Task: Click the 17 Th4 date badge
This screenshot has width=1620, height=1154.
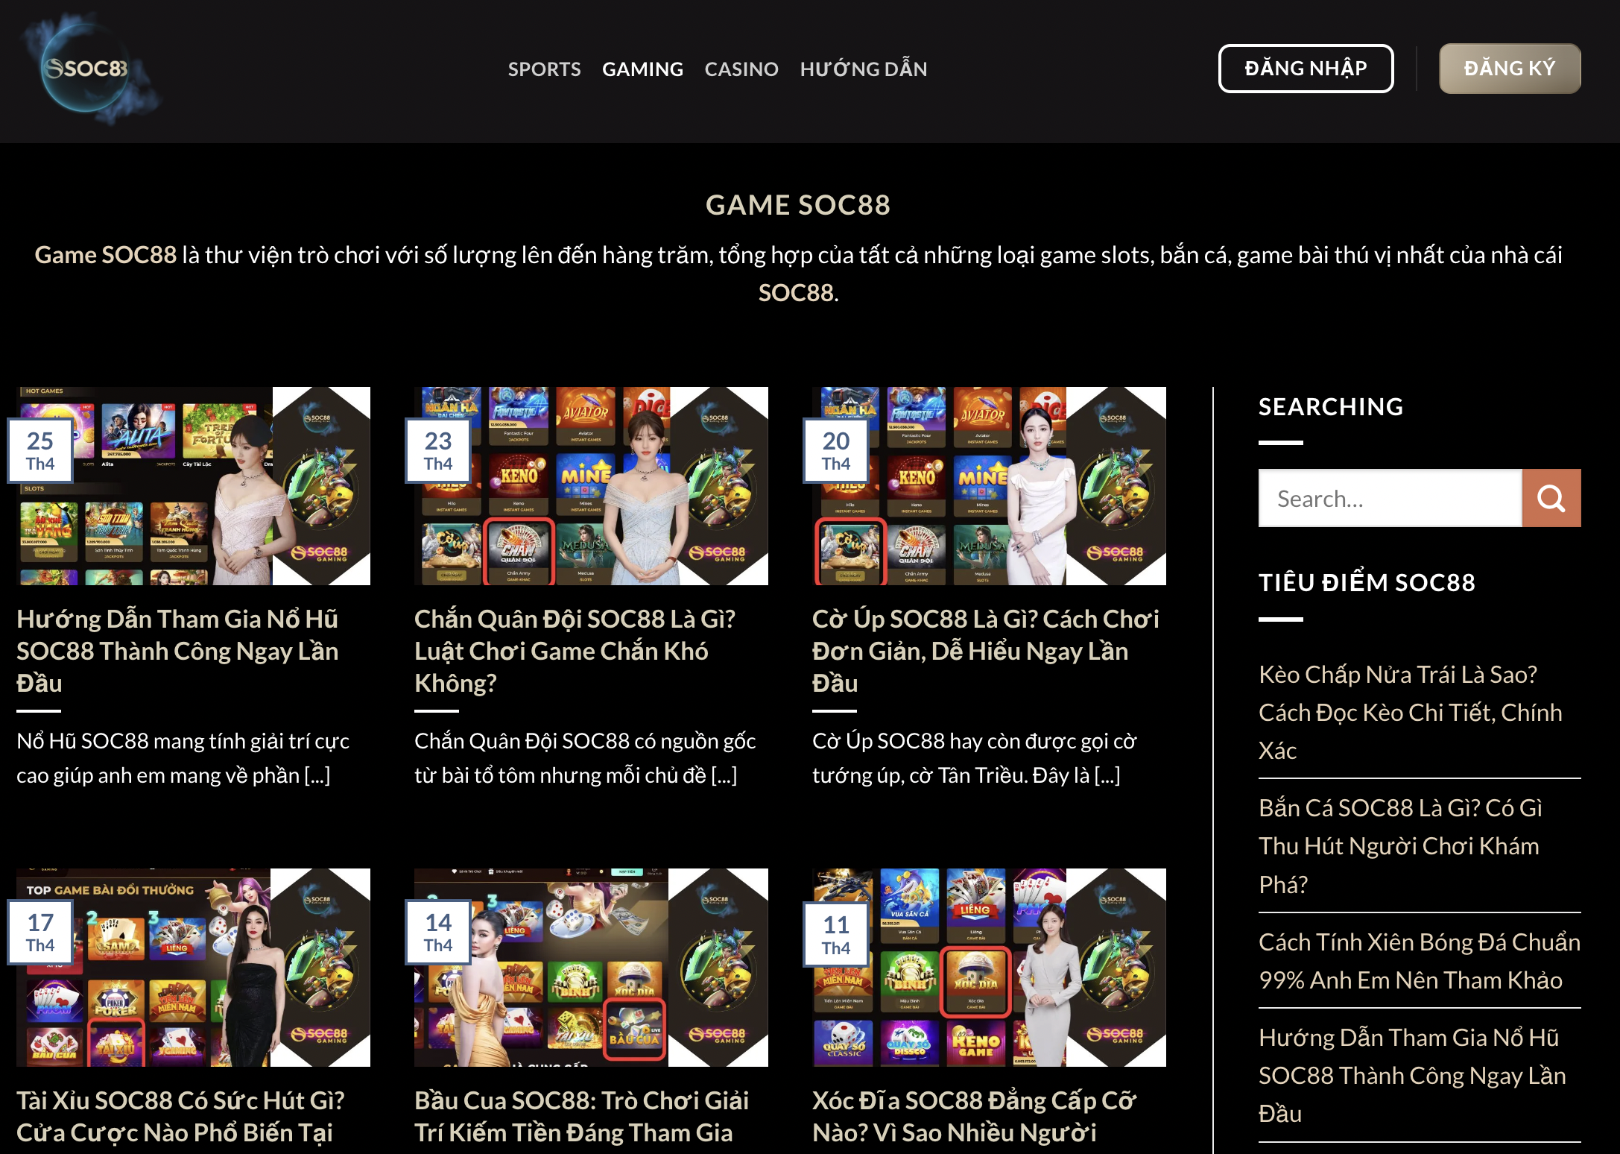Action: 40,932
